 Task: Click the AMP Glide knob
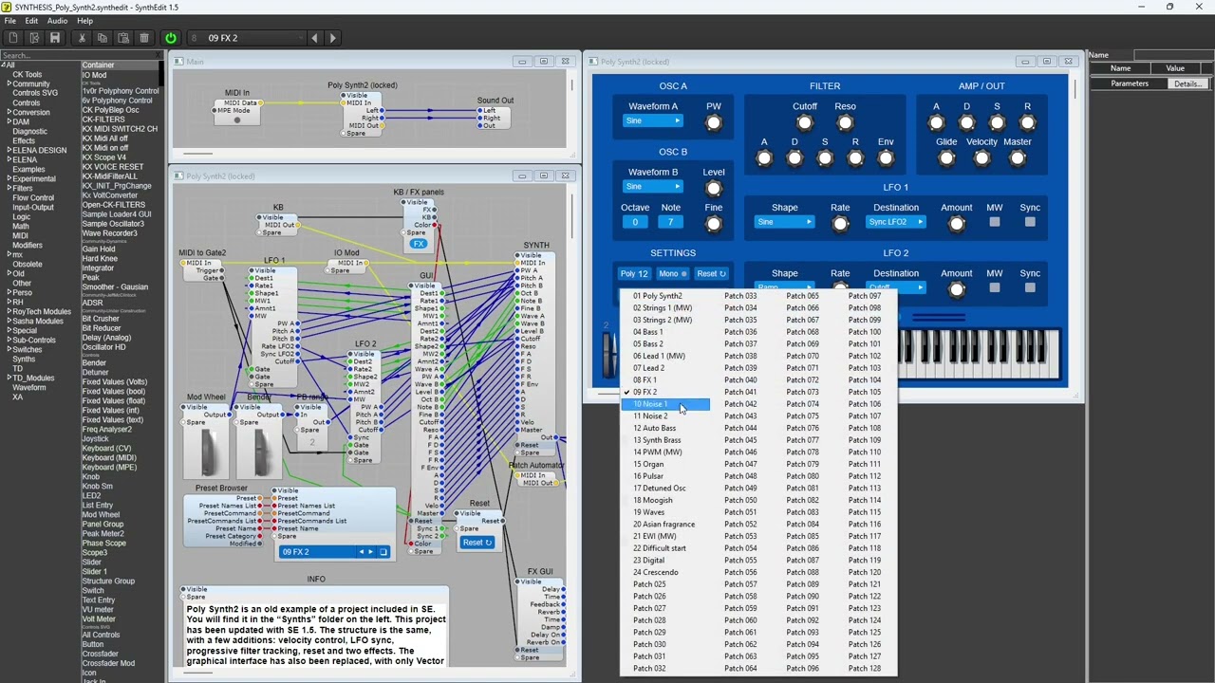(946, 158)
